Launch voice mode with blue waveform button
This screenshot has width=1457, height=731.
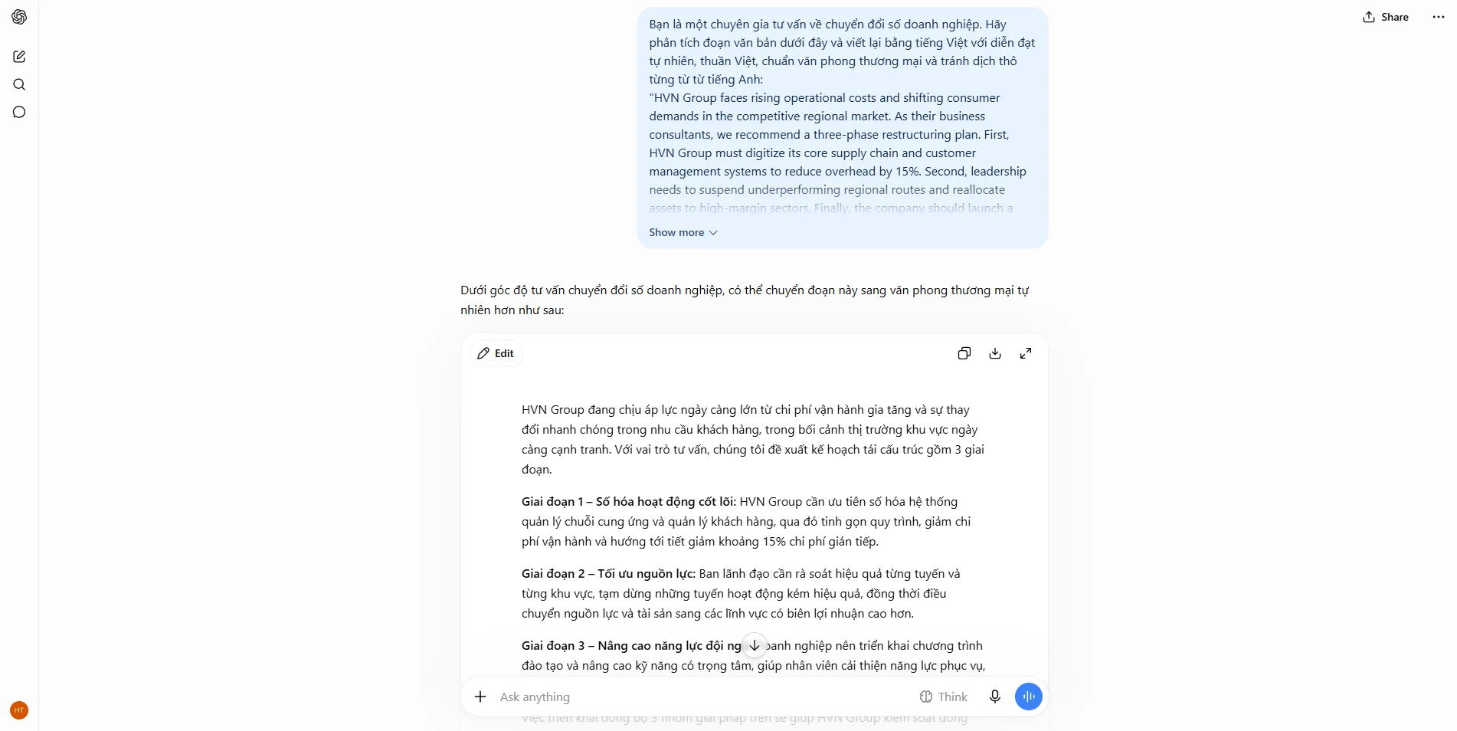[1029, 697]
